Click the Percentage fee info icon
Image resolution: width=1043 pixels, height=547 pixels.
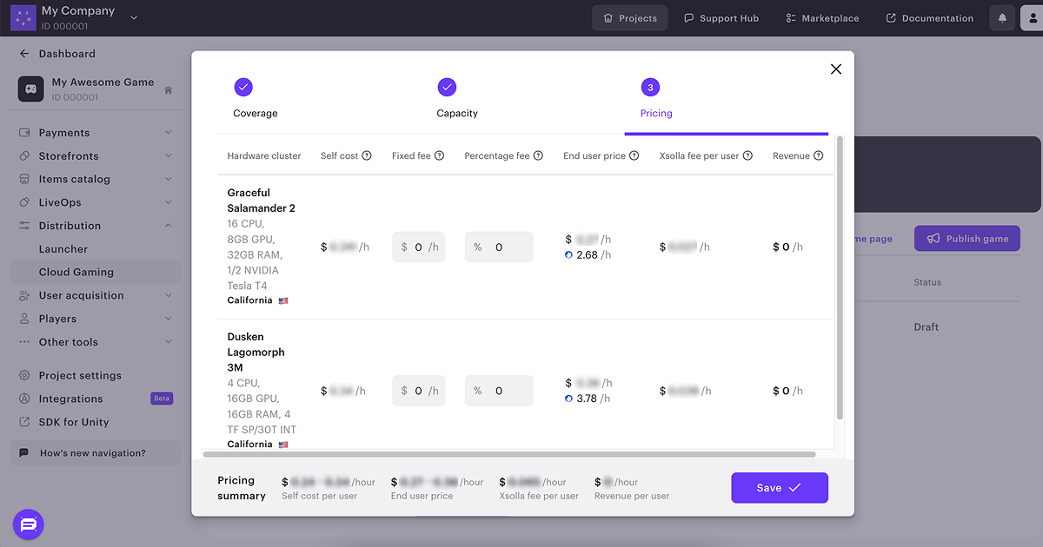click(x=538, y=156)
